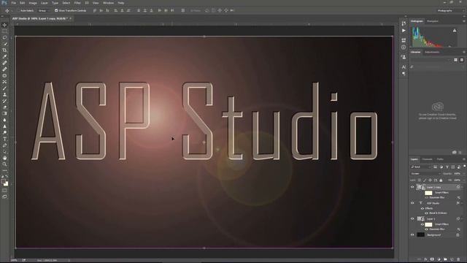Open the File menu
Screen dimensions: 467x263
click(x=14, y=3)
